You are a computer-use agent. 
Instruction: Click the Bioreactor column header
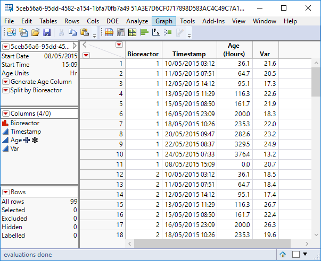coord(143,54)
